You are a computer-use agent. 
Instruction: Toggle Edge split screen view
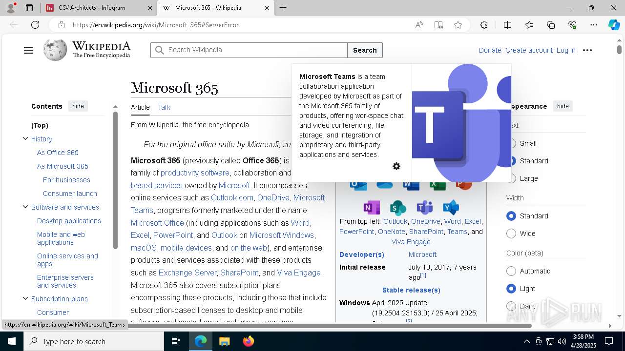[507, 25]
